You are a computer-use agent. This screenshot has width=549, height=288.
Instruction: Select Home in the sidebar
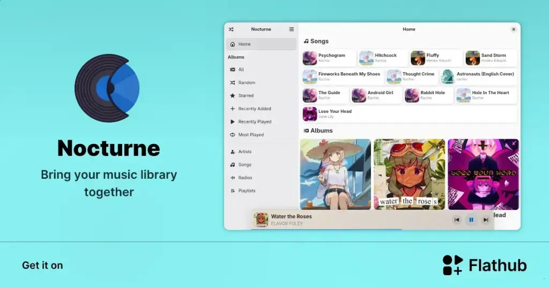(x=261, y=44)
